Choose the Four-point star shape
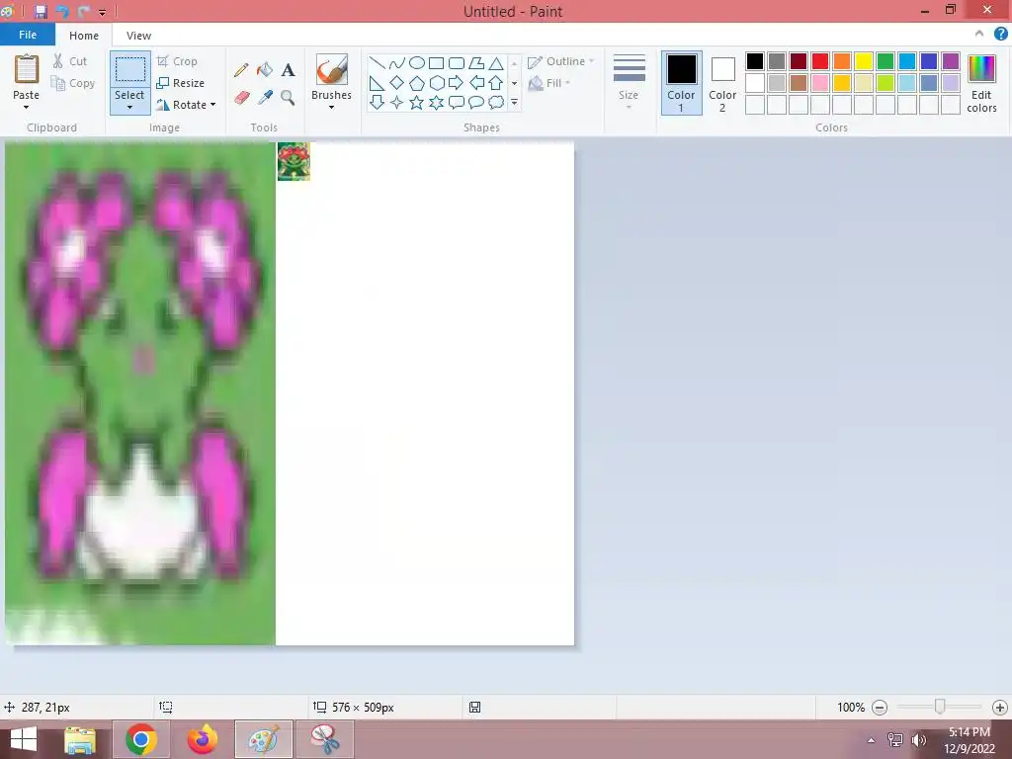The height and width of the screenshot is (759, 1012). click(x=397, y=102)
